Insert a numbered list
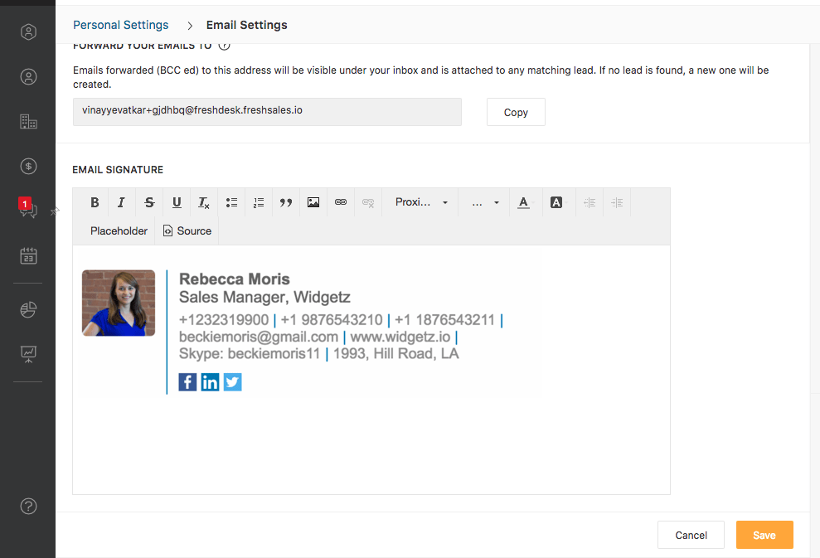820x558 pixels. (x=259, y=202)
